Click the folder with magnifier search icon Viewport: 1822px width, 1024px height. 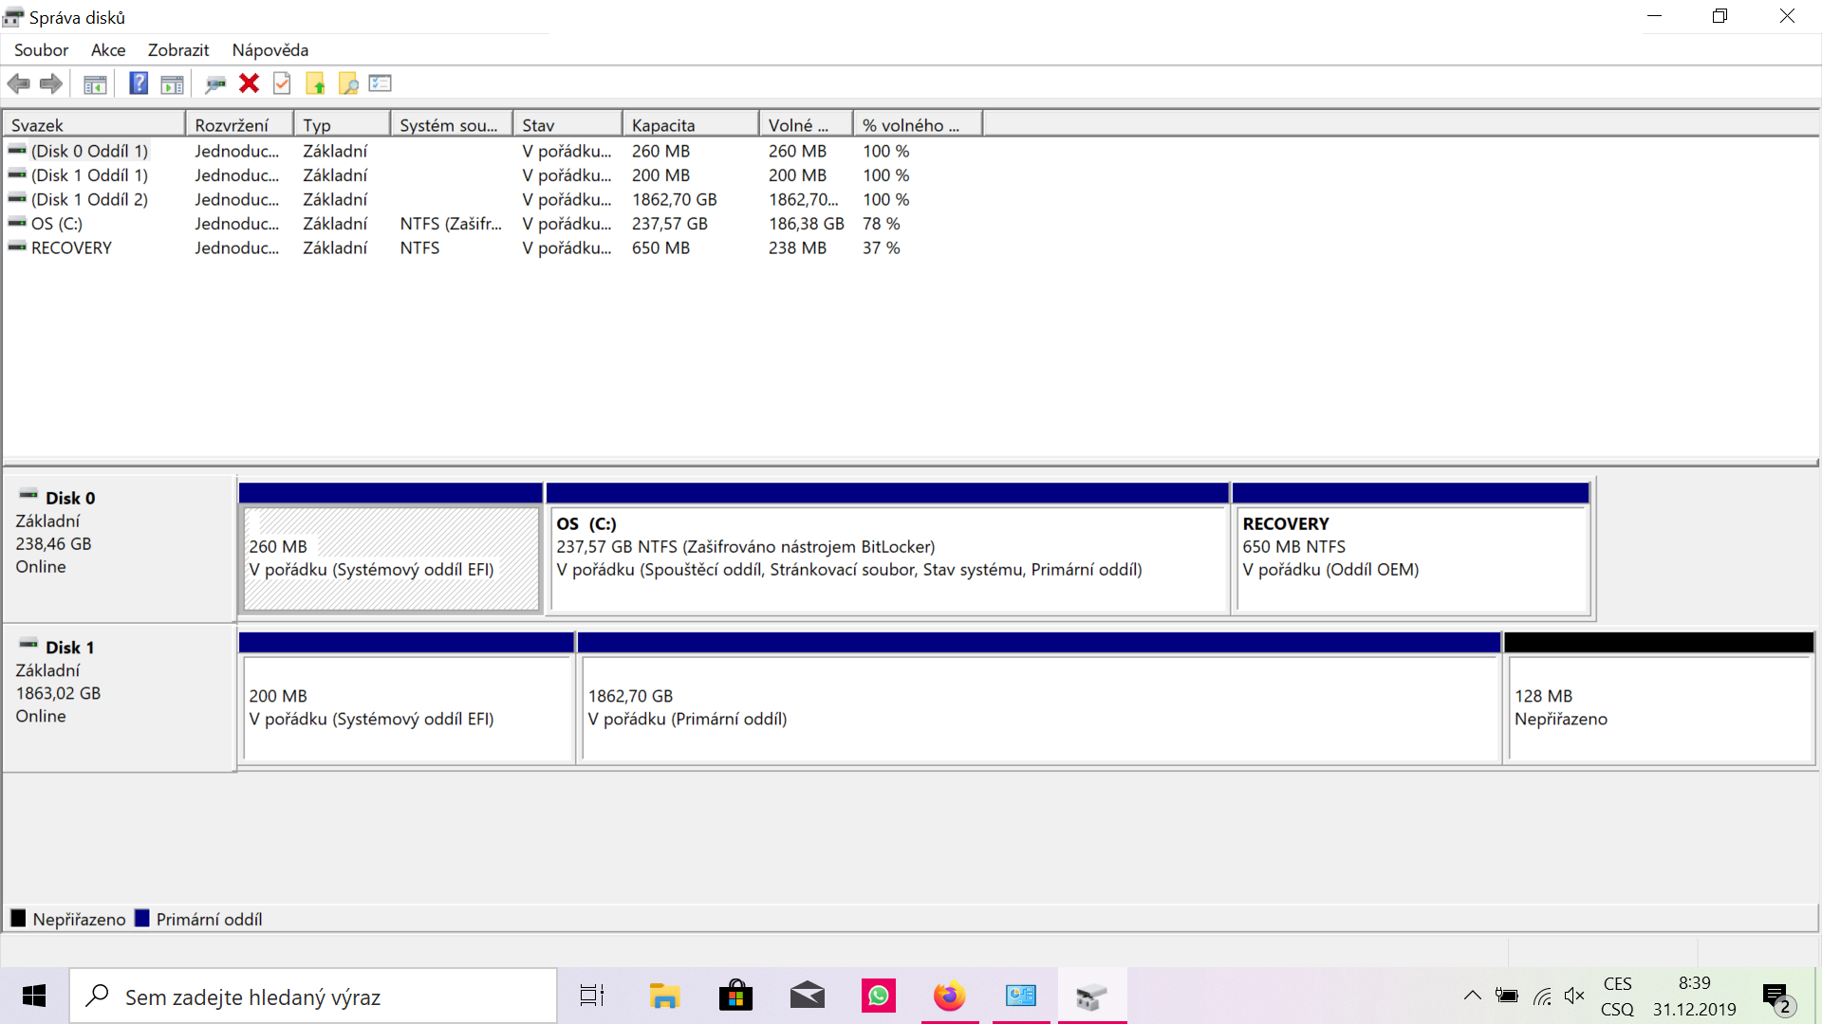tap(348, 83)
